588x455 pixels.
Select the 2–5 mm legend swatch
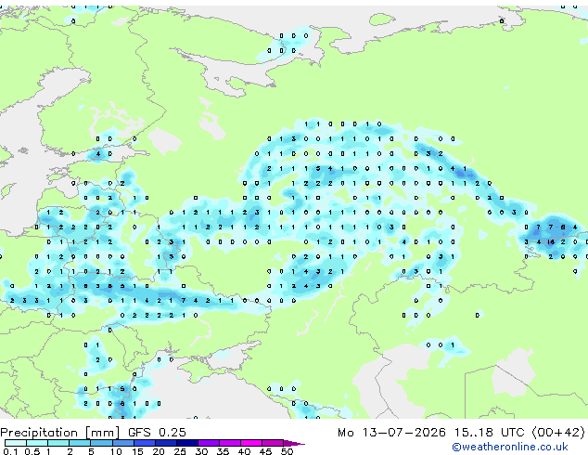pyautogui.click(x=80, y=443)
